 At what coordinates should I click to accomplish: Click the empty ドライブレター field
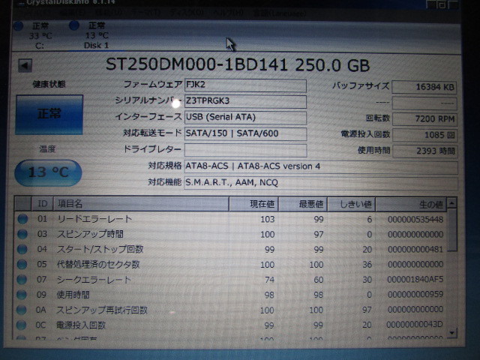245,150
